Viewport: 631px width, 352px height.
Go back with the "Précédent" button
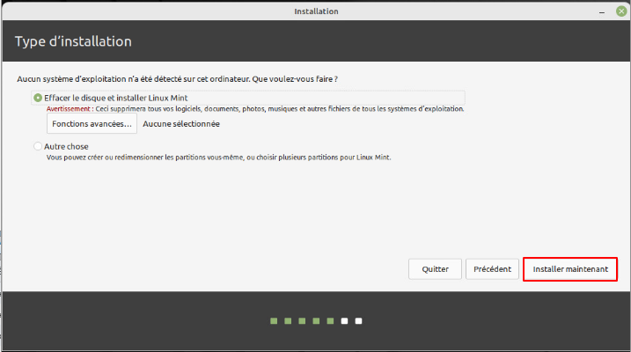[x=492, y=269]
